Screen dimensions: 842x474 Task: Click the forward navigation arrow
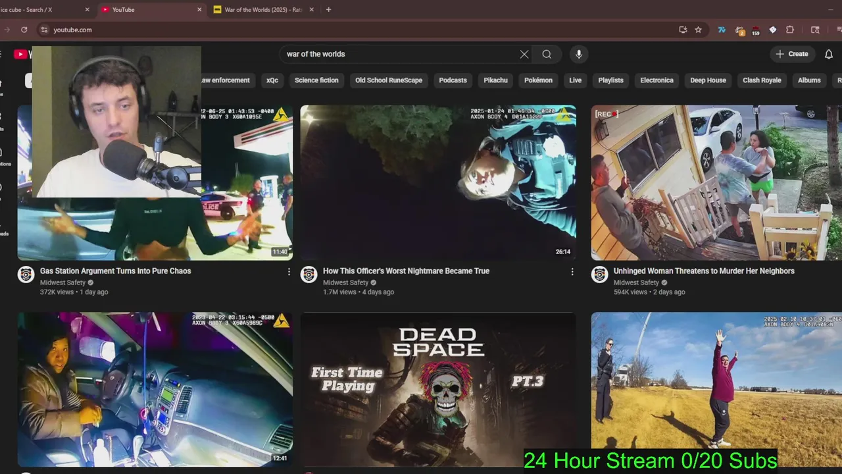(7, 30)
